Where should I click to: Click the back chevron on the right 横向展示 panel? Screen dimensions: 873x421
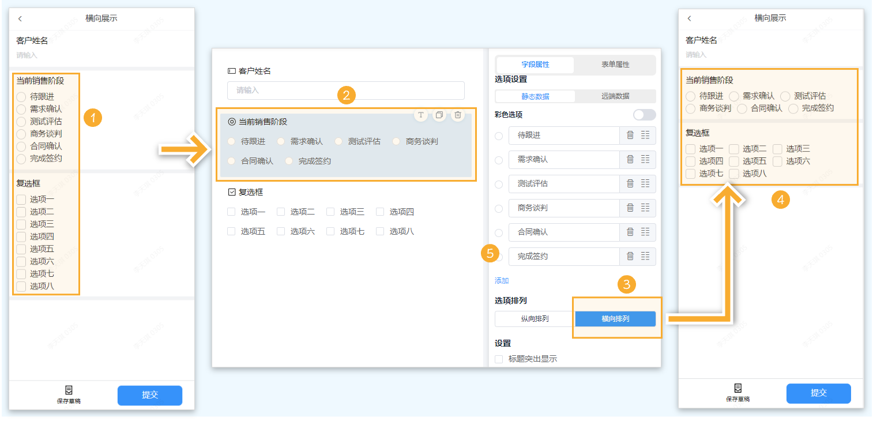689,18
